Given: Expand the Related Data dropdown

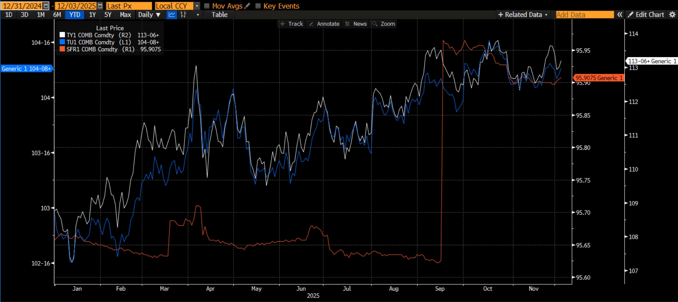Looking at the screenshot, I should (x=523, y=15).
